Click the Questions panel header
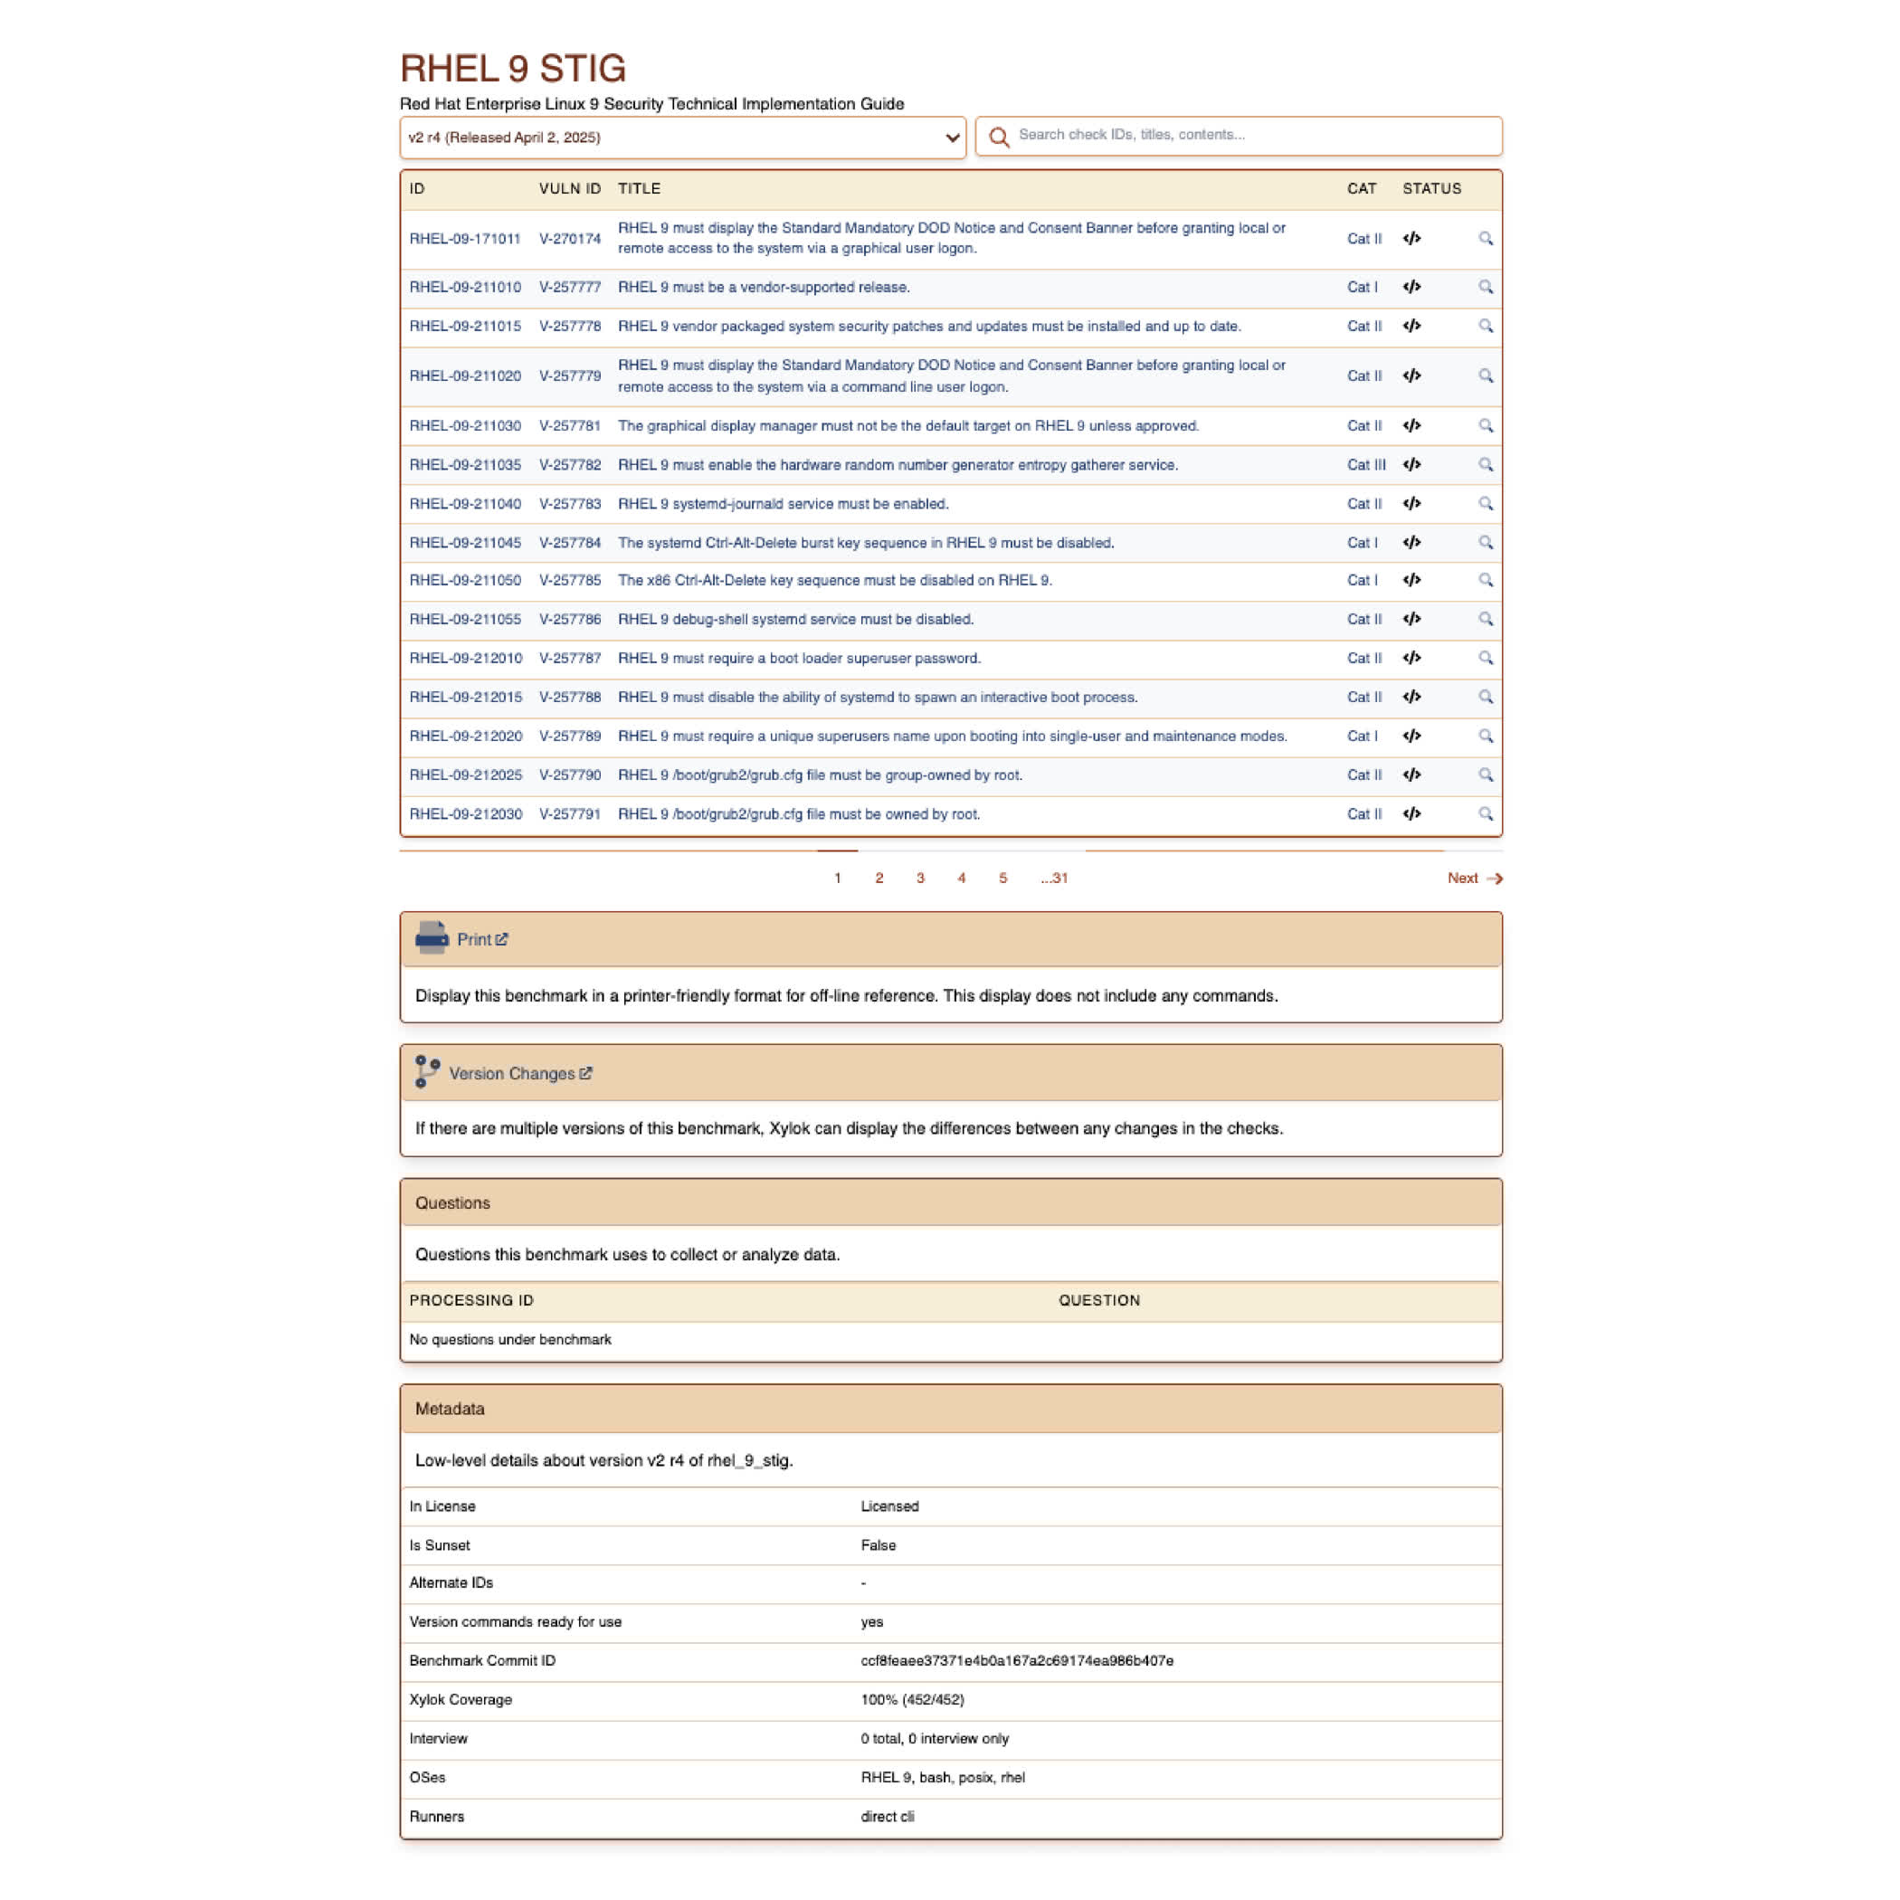The width and height of the screenshot is (1900, 1900). pyautogui.click(x=950, y=1202)
